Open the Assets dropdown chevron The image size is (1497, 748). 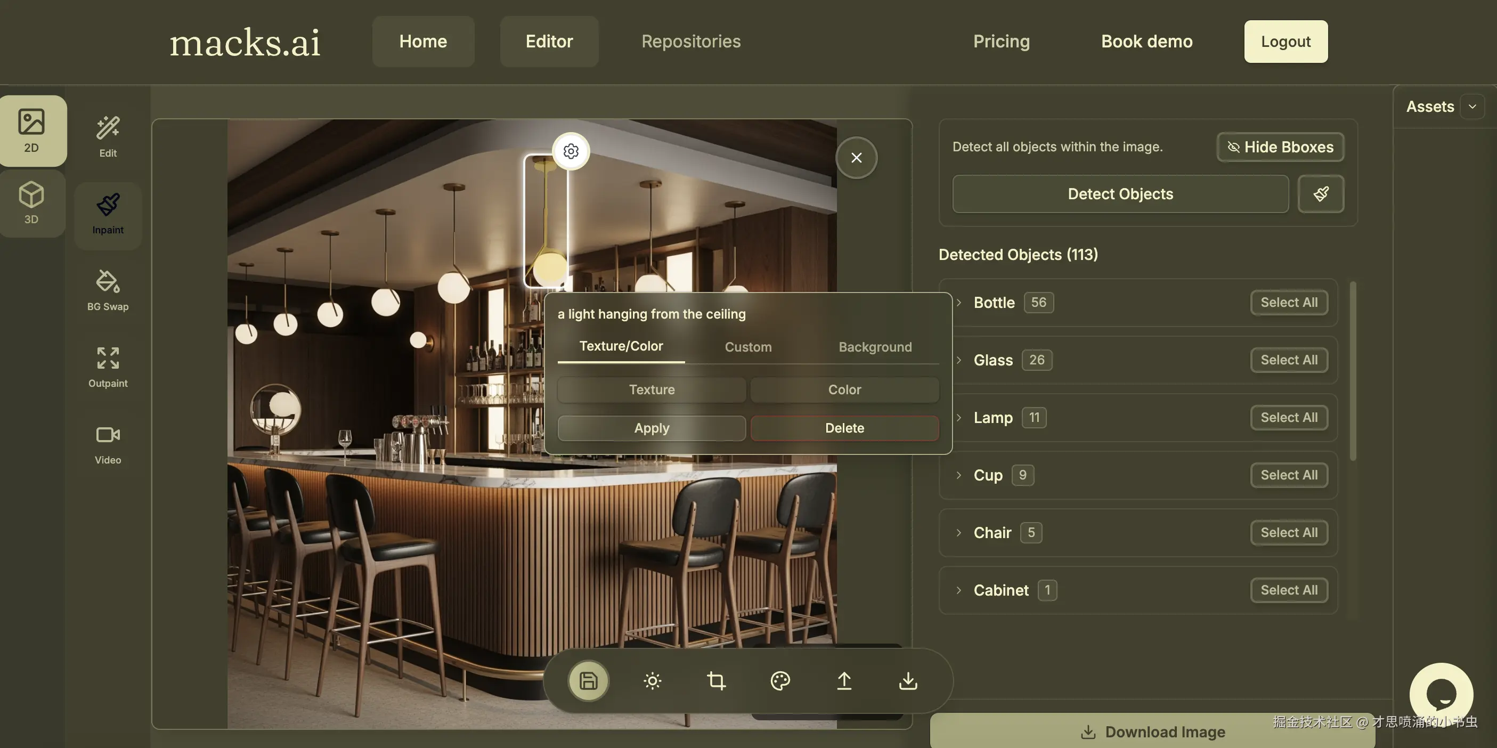coord(1472,107)
